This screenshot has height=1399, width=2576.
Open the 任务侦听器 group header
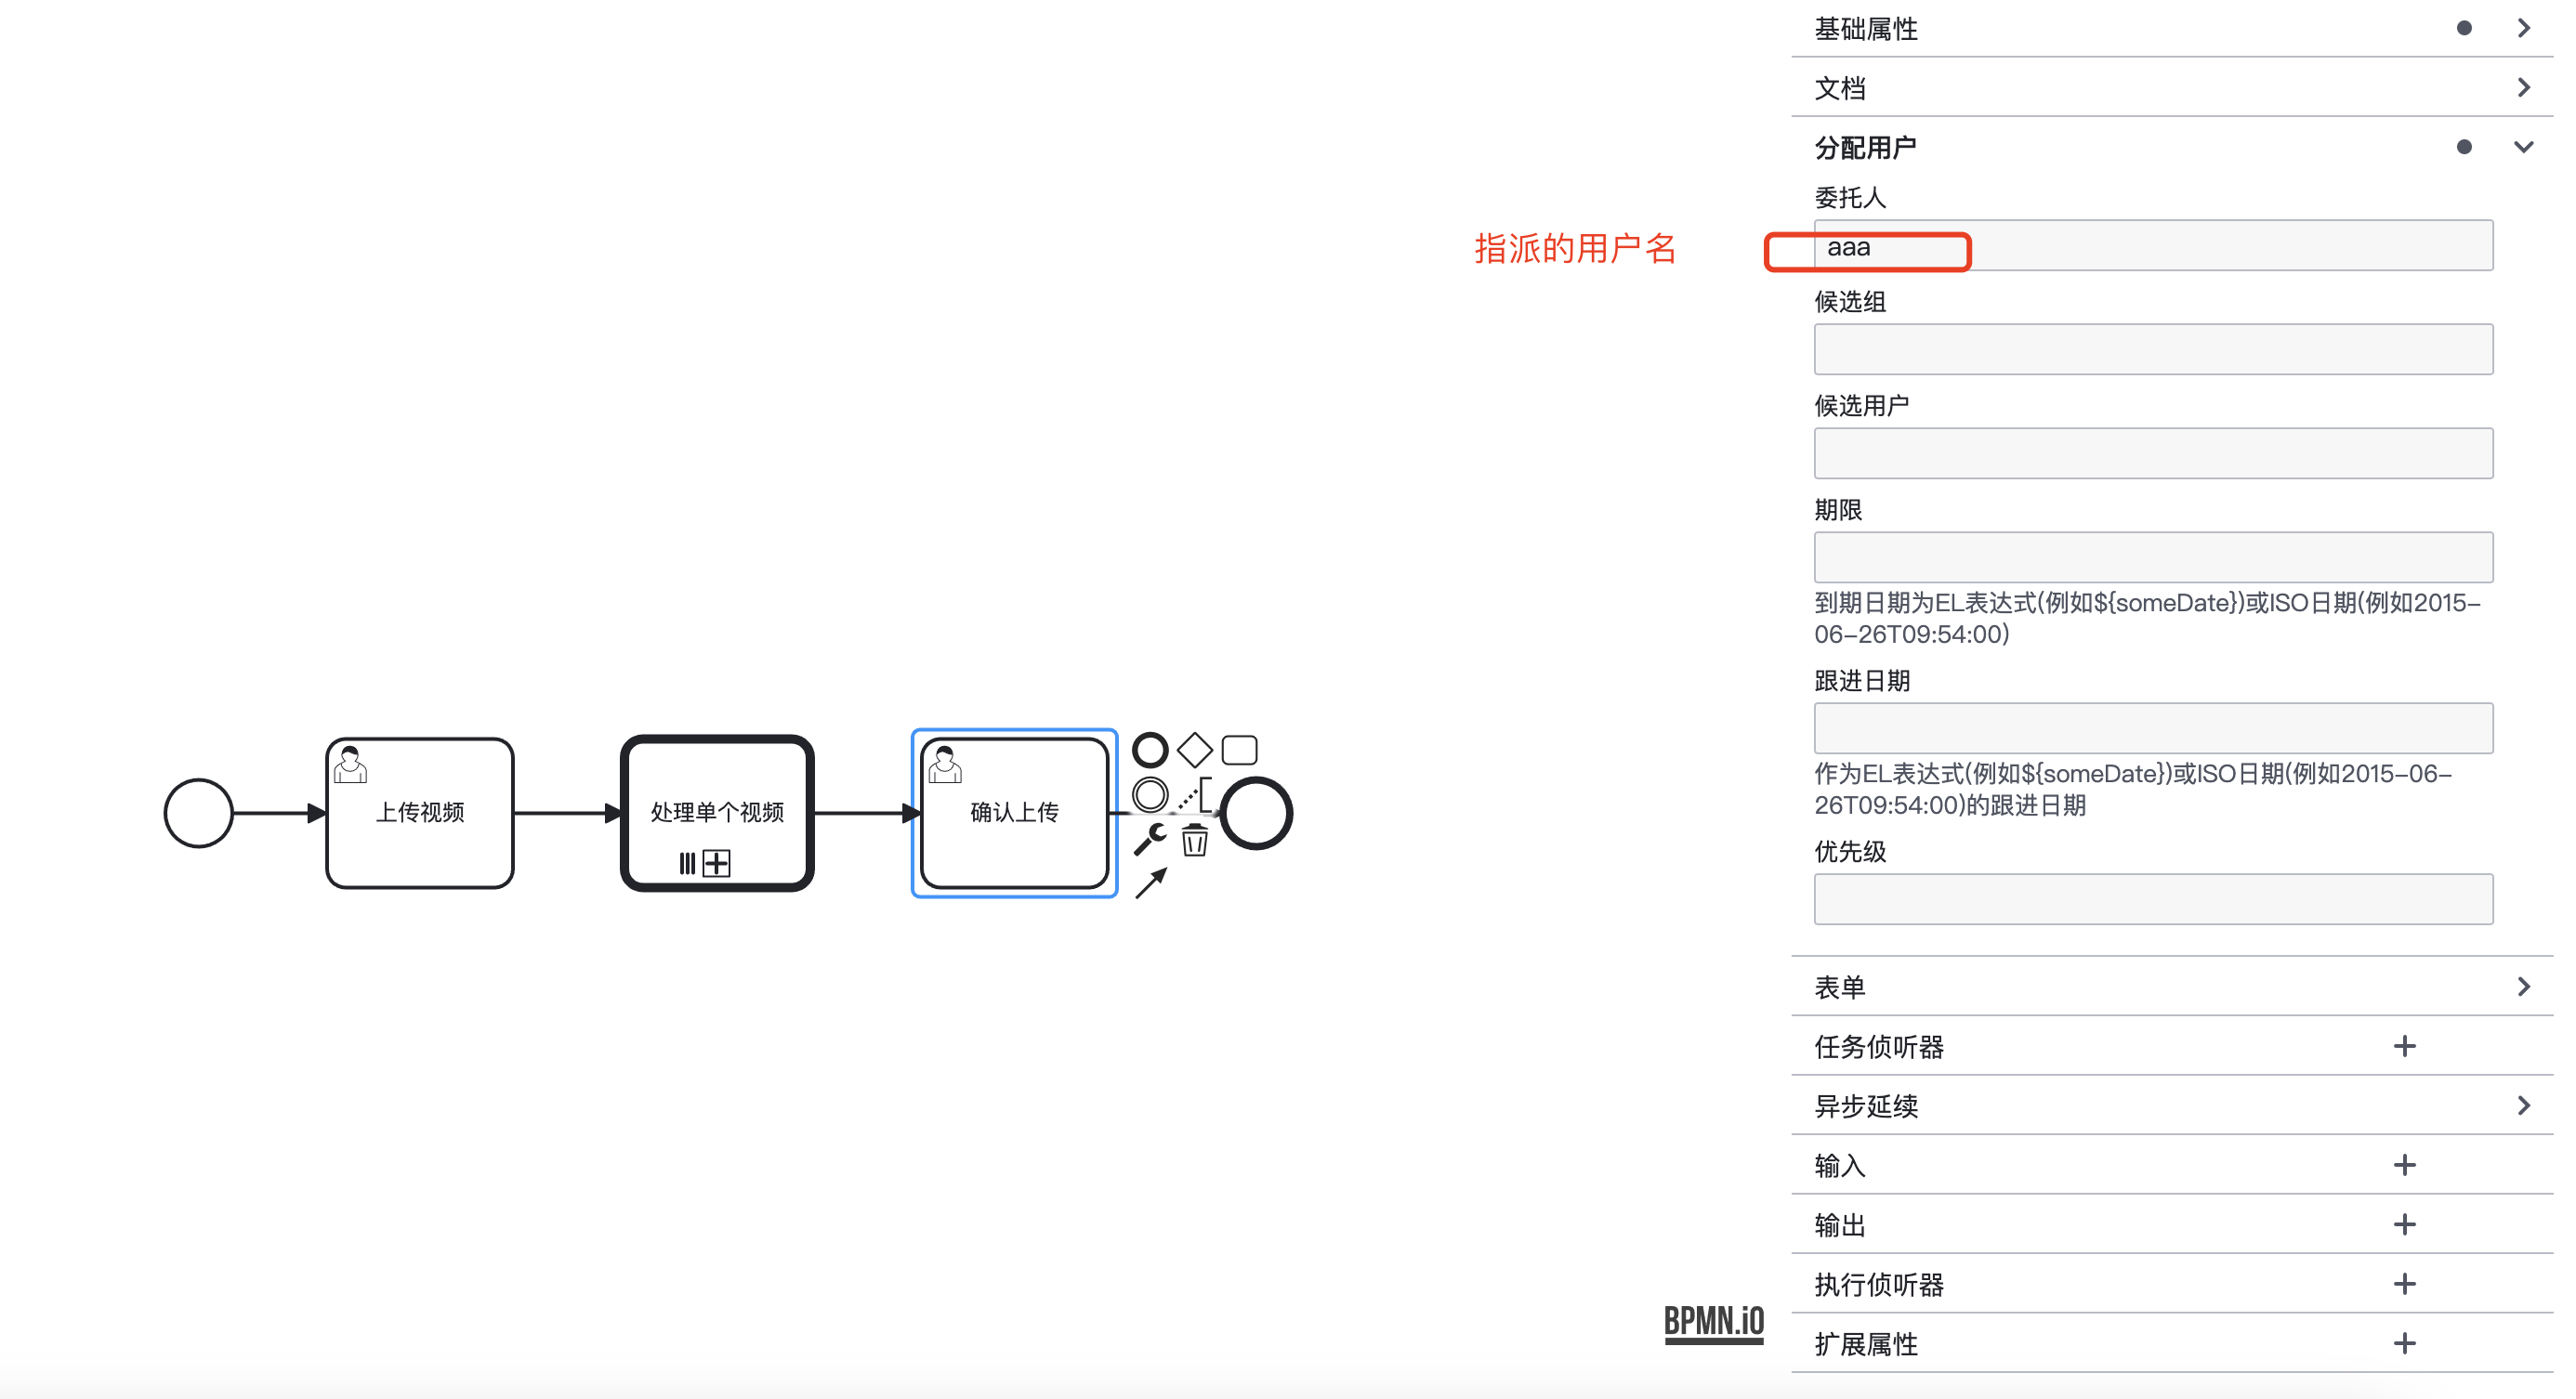click(x=2172, y=1046)
